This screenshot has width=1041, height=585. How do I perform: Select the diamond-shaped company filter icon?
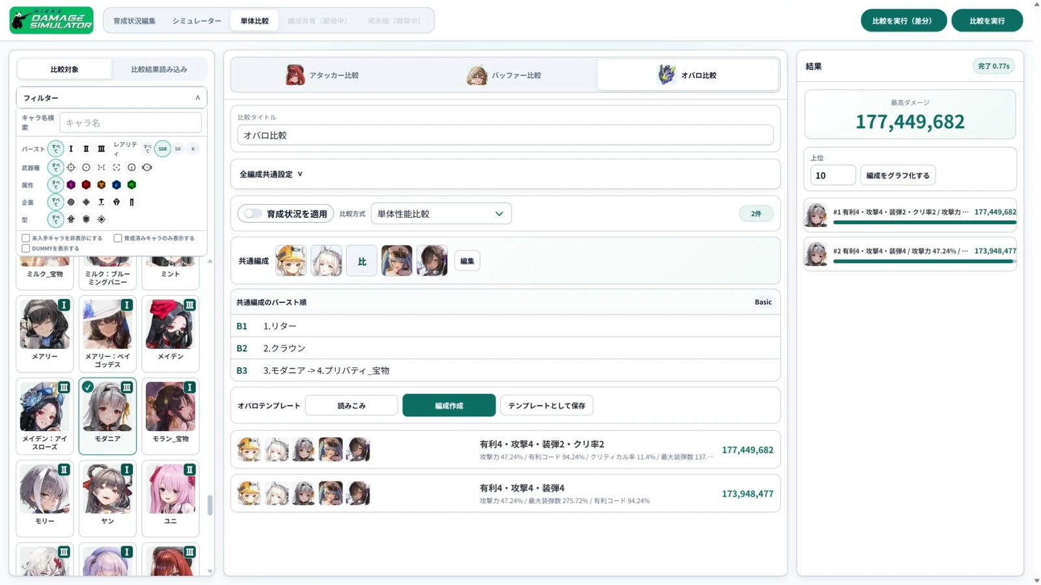tap(86, 202)
